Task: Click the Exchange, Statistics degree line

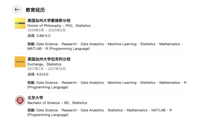Action: [x=44, y=64]
